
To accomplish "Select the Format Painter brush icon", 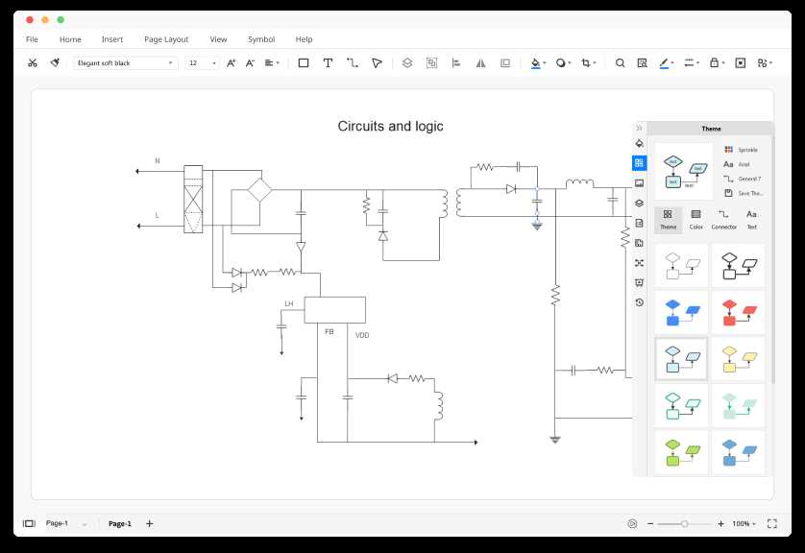I will click(55, 62).
